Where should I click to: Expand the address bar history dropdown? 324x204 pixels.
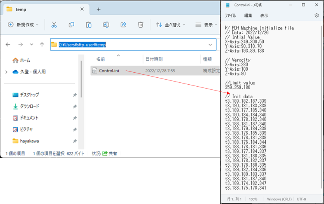click(x=210, y=45)
